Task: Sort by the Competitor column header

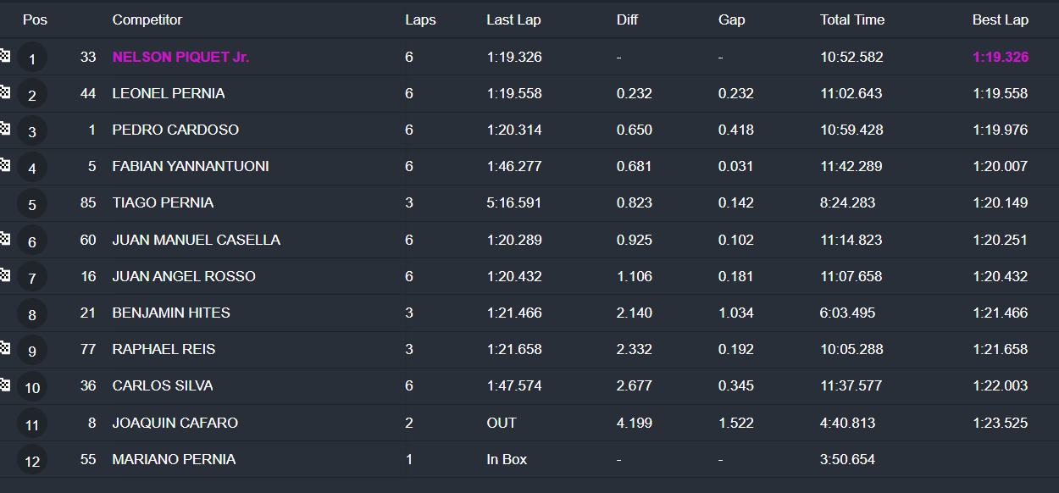Action: (x=147, y=19)
